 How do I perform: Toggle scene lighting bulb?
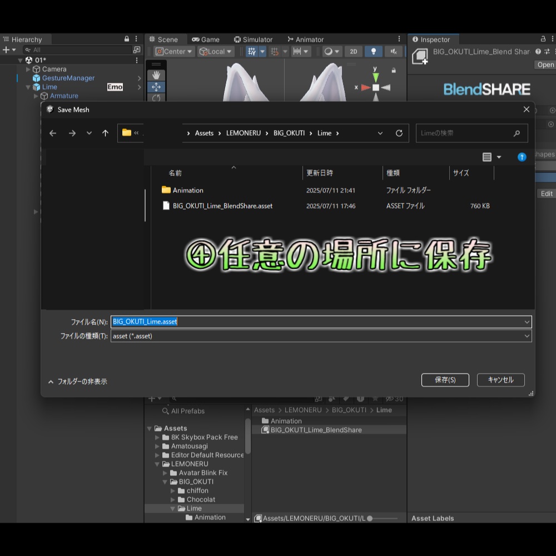click(374, 52)
